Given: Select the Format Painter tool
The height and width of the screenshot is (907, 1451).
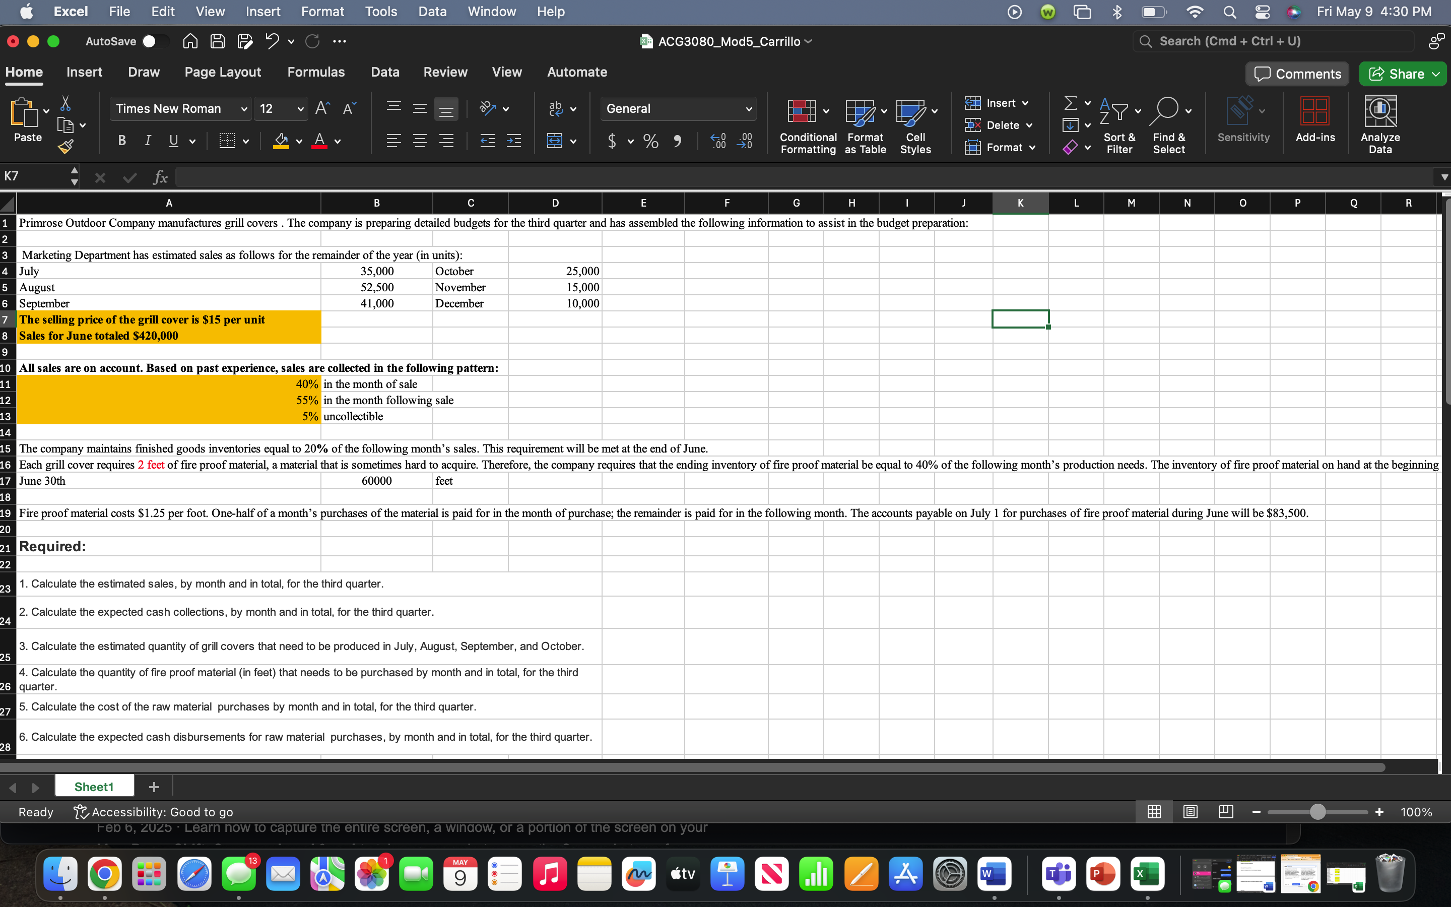Looking at the screenshot, I should coord(66,146).
